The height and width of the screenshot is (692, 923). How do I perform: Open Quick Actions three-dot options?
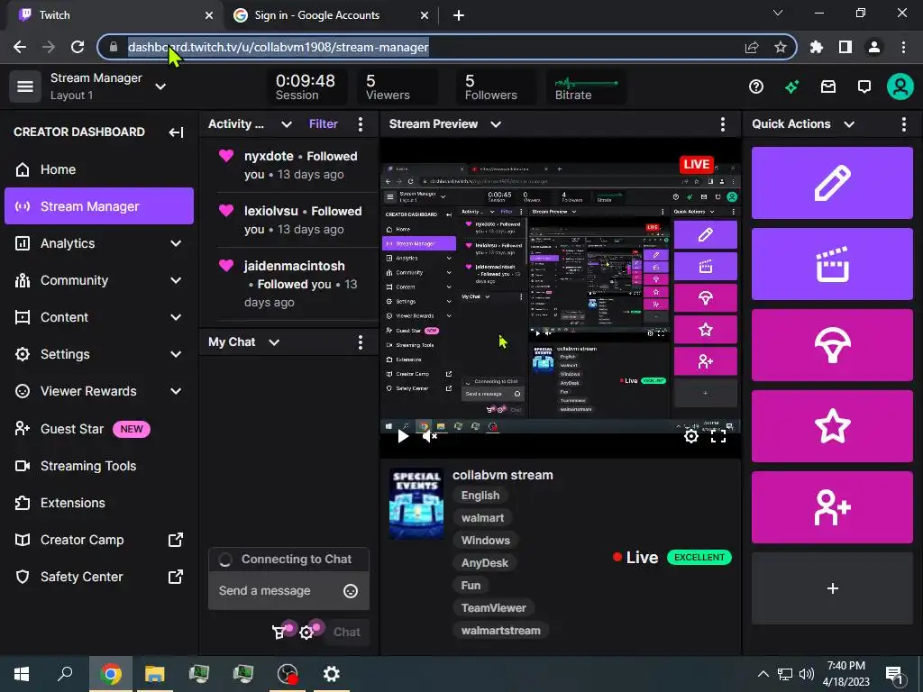click(903, 124)
